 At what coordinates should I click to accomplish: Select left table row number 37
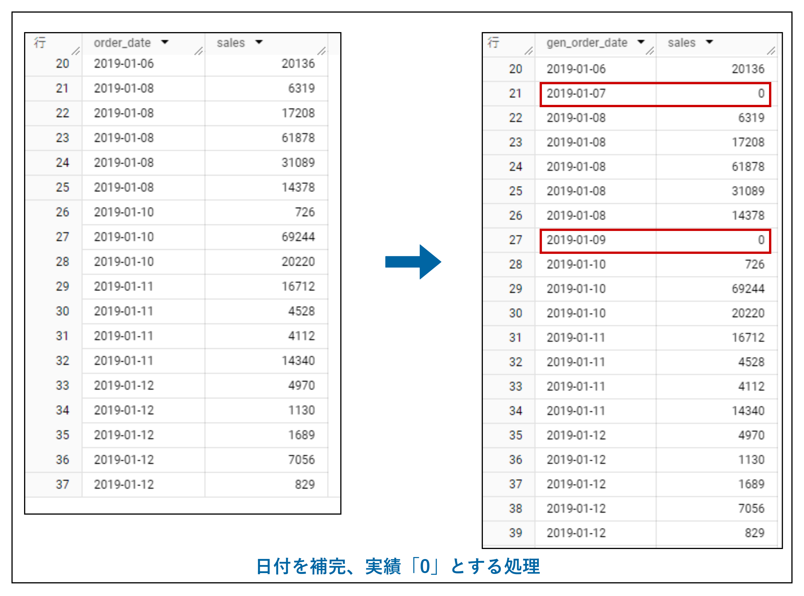tap(62, 485)
